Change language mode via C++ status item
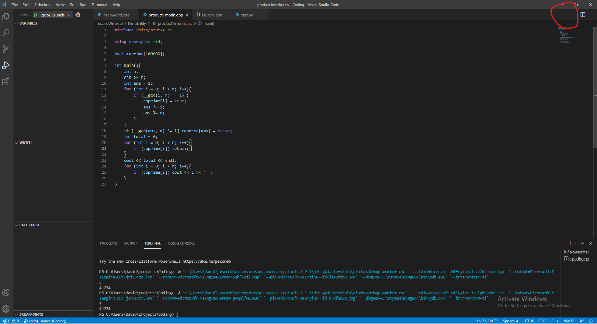The image size is (597, 324). click(x=555, y=321)
